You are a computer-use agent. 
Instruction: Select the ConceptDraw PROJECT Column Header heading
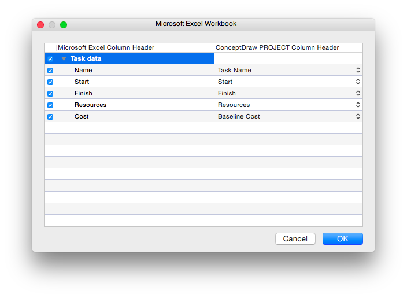(277, 47)
